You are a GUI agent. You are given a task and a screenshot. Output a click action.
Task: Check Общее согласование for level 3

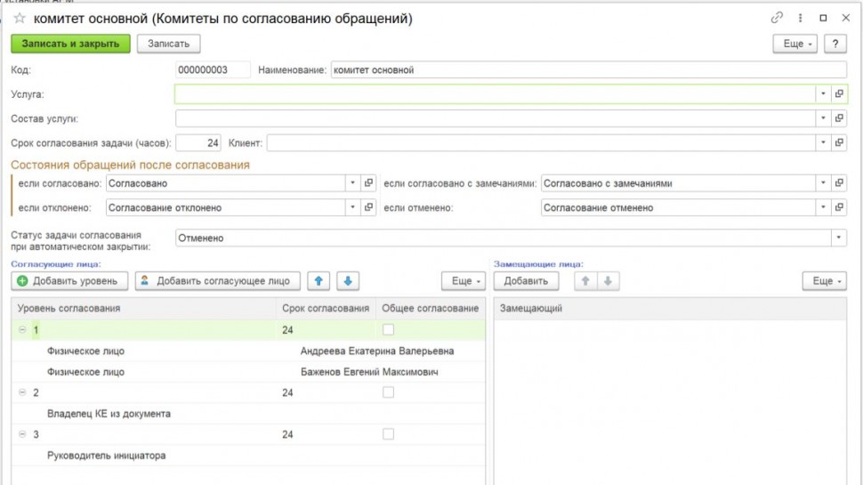pos(388,434)
